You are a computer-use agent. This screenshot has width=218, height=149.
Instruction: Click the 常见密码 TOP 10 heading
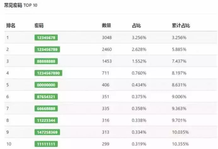coord(21,5)
